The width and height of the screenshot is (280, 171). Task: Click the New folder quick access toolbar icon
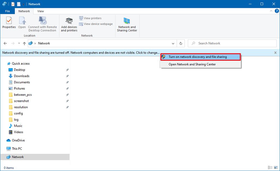coord(19,4)
